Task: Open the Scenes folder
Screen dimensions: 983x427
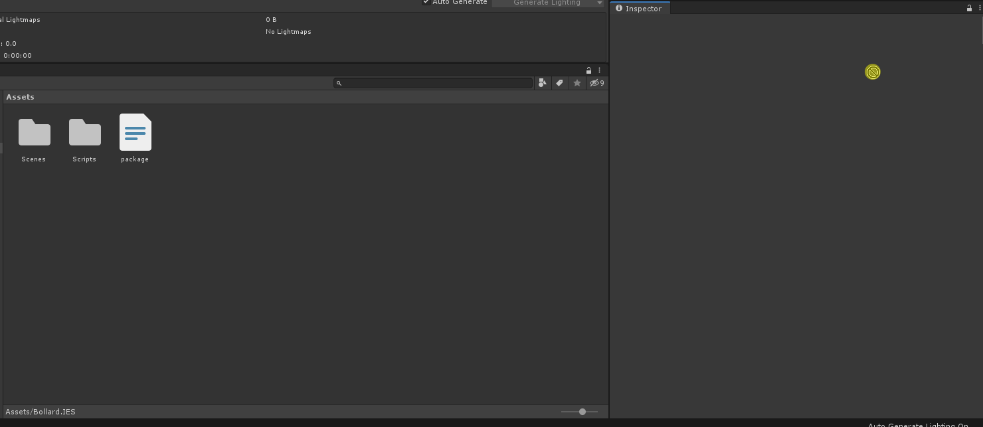Action: [34, 139]
